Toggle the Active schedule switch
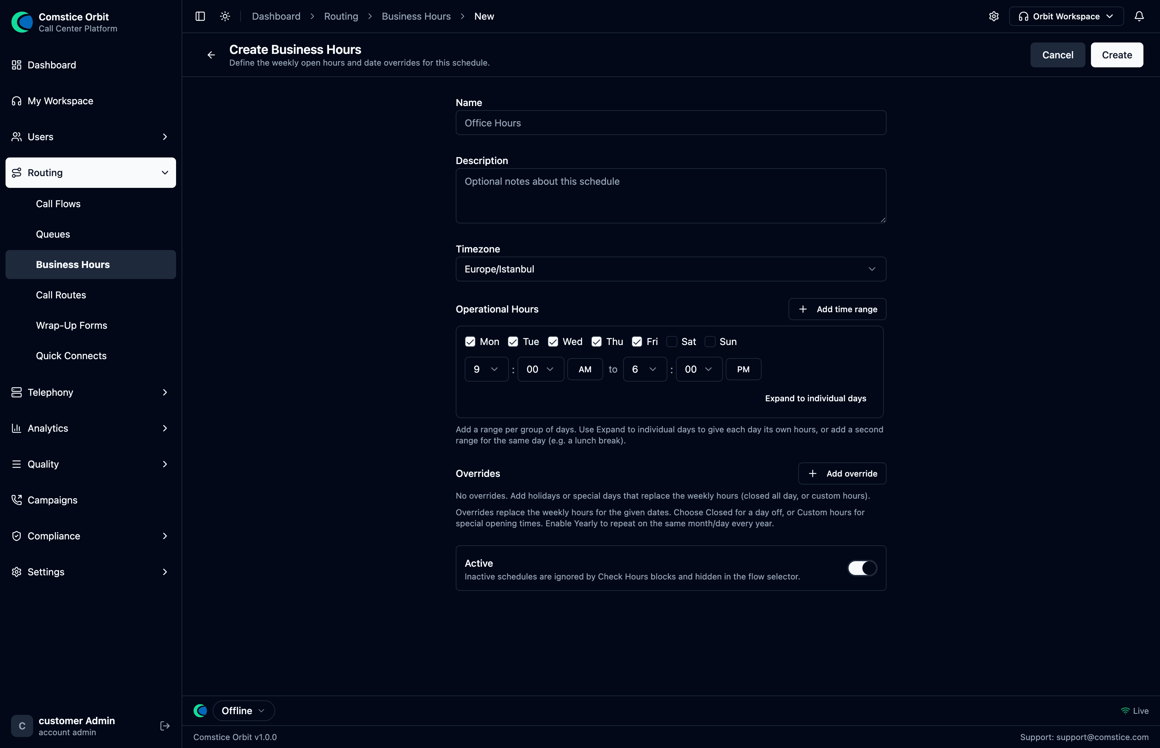Screen dimensions: 1160x748 tap(862, 568)
